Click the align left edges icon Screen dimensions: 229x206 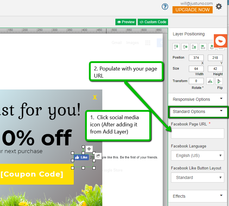click(203, 47)
